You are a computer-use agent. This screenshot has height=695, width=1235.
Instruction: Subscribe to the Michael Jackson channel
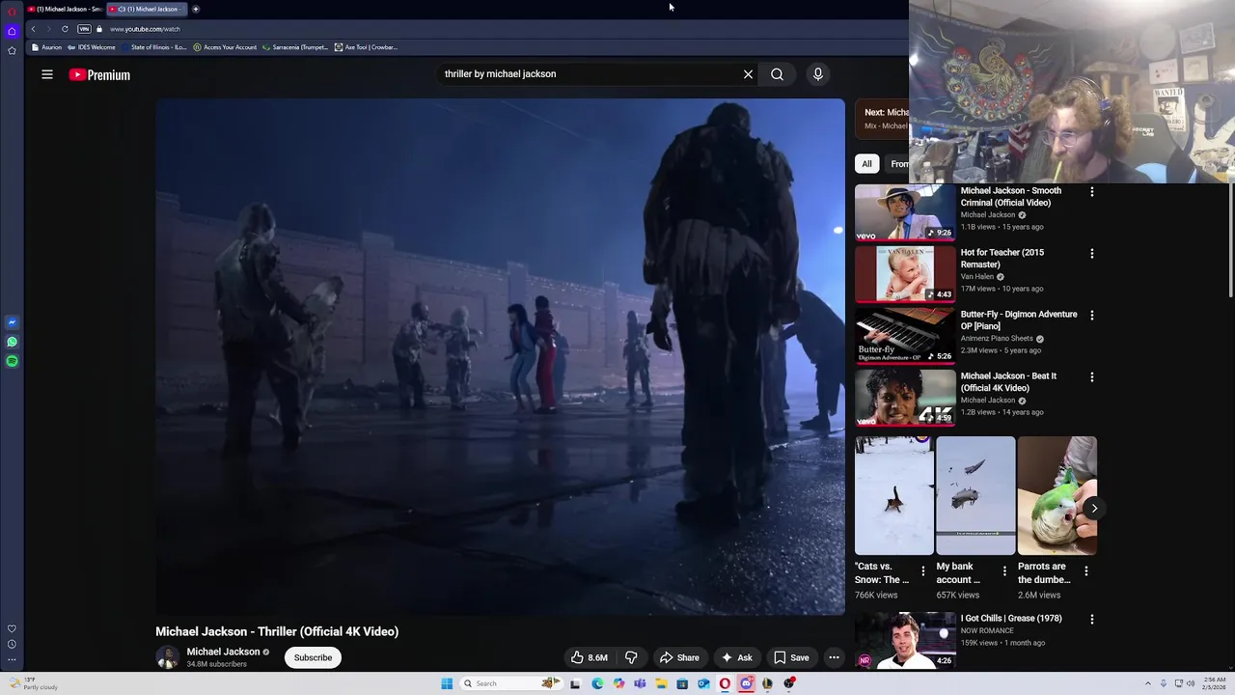pos(313,657)
